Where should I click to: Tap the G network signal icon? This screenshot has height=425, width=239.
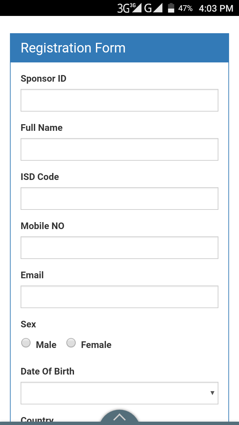[153, 8]
